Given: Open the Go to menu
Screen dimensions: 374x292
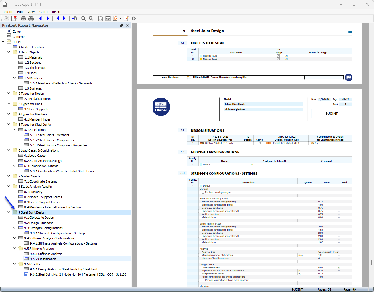Looking at the screenshot, I should [44, 12].
